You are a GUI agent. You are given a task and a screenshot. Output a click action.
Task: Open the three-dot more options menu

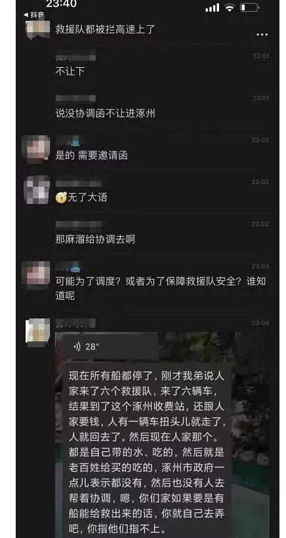(x=262, y=35)
